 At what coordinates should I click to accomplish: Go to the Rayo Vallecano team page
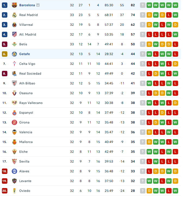click(31, 103)
